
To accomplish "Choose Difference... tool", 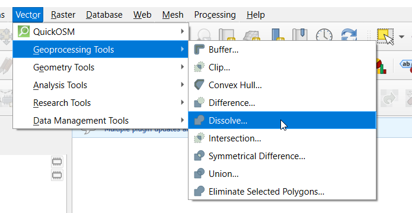I will click(282, 103).
